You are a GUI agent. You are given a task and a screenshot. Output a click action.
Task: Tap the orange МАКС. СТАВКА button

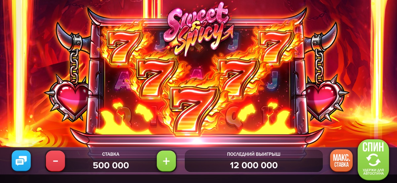[341, 161]
